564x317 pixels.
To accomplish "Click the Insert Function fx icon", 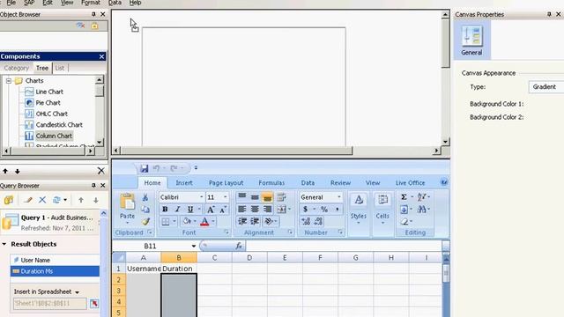I will point(239,246).
